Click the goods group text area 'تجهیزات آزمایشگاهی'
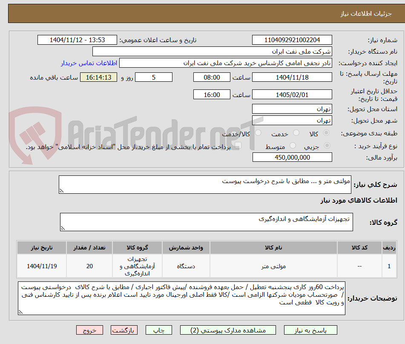Viewport: 405px width, 344px height. 207,222
